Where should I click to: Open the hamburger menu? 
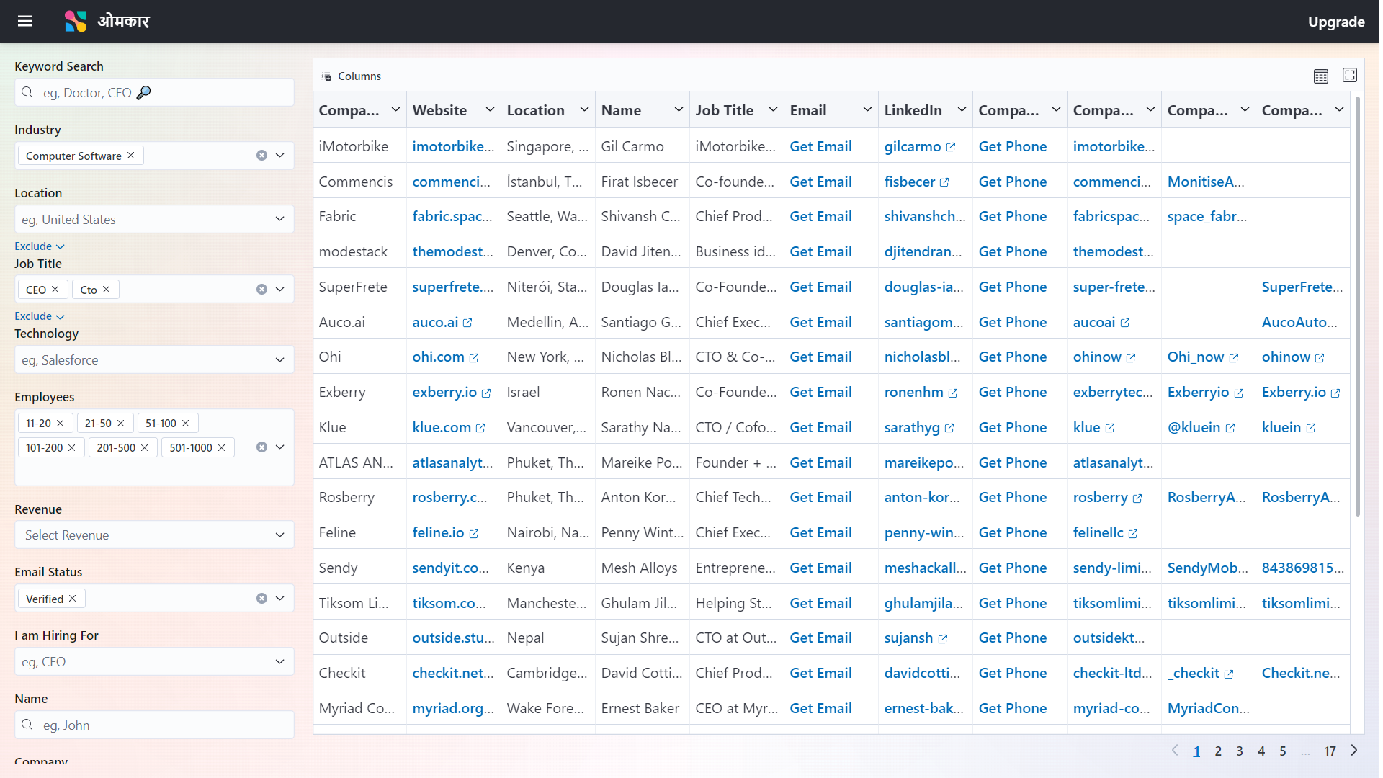pos(25,21)
